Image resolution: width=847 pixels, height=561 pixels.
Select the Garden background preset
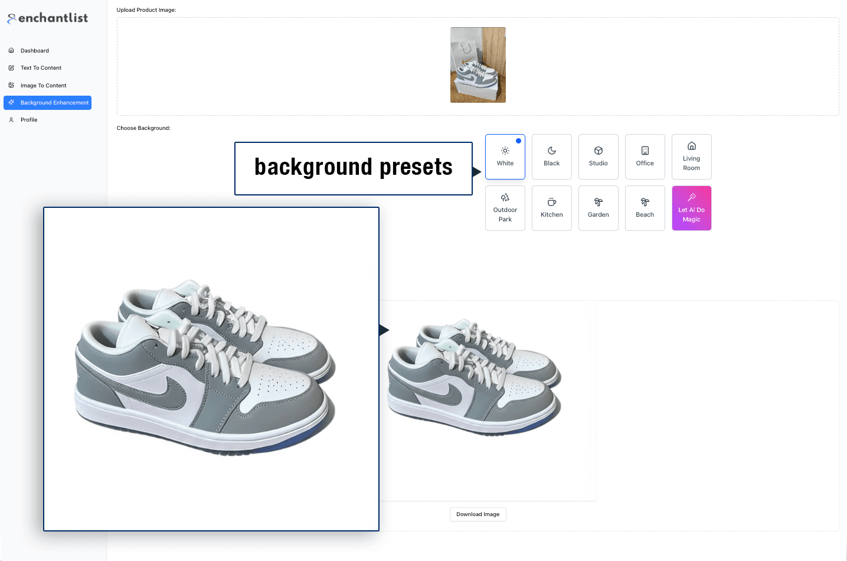pyautogui.click(x=598, y=208)
